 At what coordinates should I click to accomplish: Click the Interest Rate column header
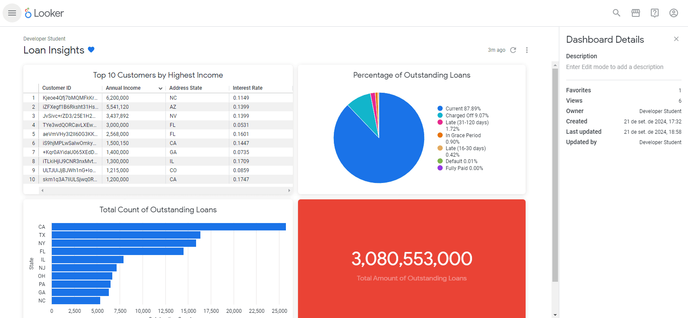(247, 88)
